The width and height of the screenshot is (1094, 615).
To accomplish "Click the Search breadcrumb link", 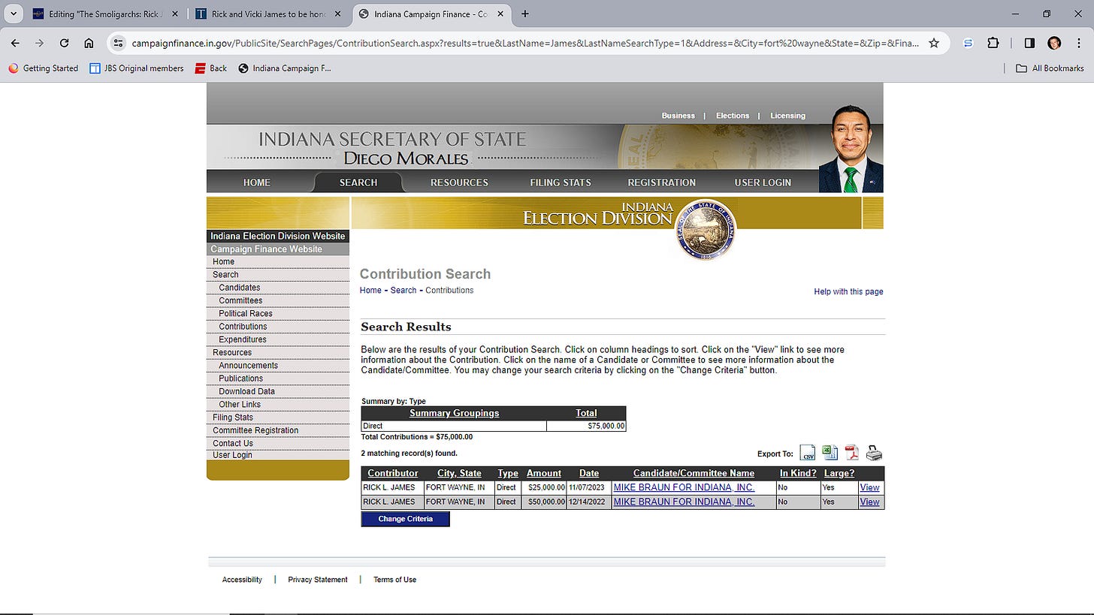I will [x=403, y=290].
